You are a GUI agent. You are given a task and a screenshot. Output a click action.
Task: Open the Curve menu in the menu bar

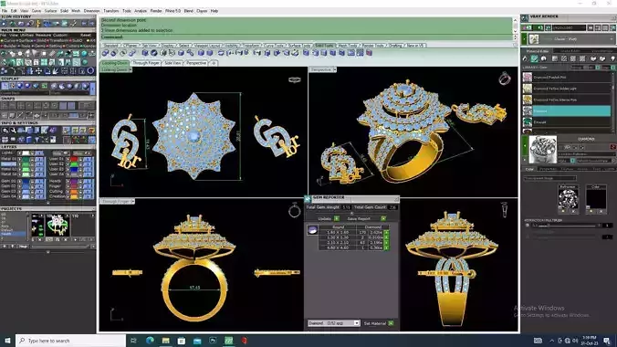click(x=36, y=11)
